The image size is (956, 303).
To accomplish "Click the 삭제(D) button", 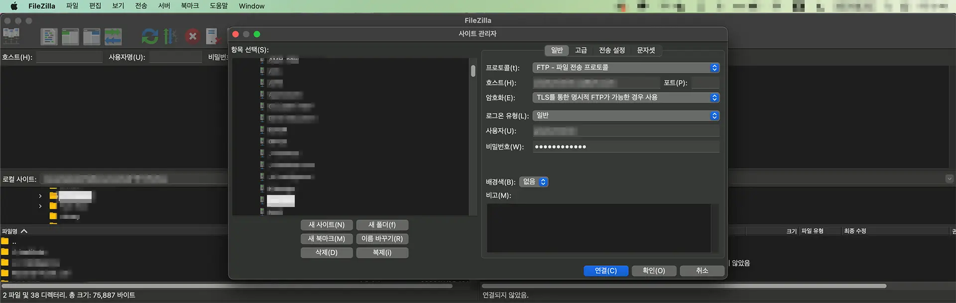I will point(327,253).
